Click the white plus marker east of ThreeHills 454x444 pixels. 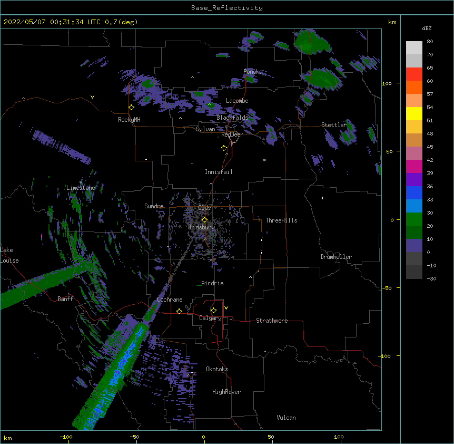322,198
